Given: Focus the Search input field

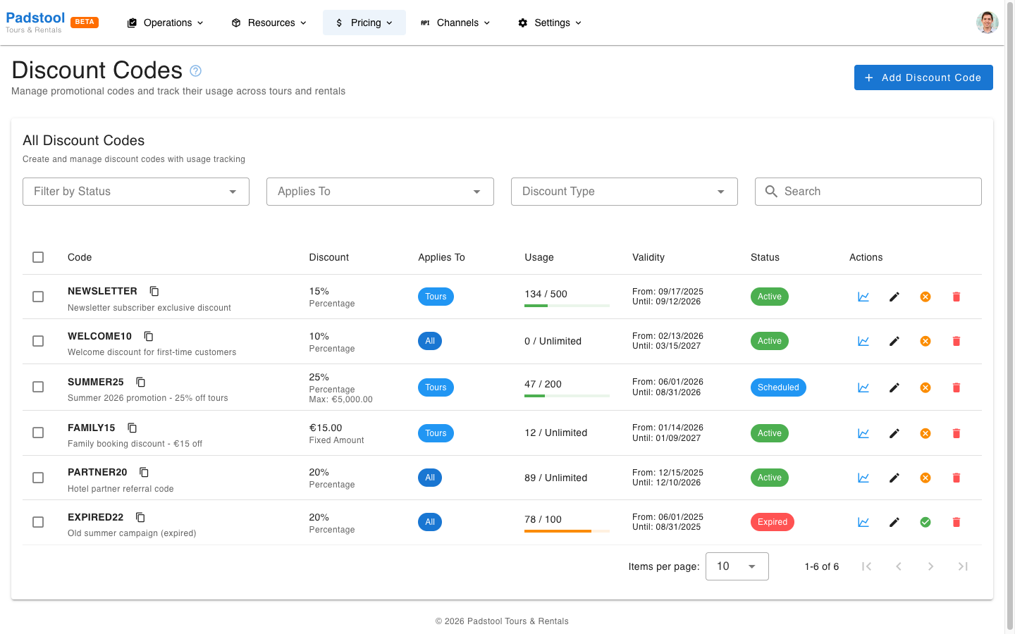Looking at the screenshot, I should click(868, 192).
